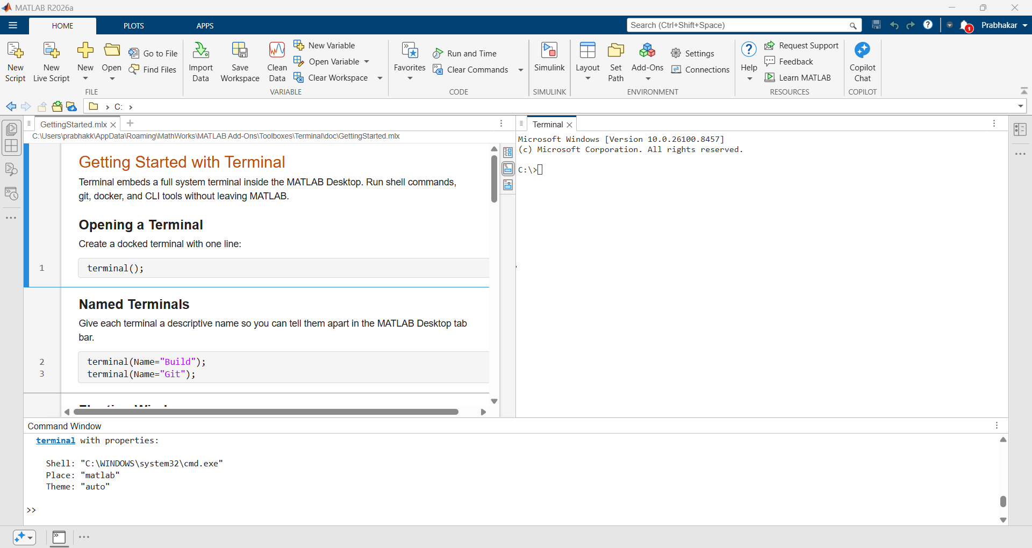
Task: Expand the Open dropdown arrow
Action: pos(112,78)
